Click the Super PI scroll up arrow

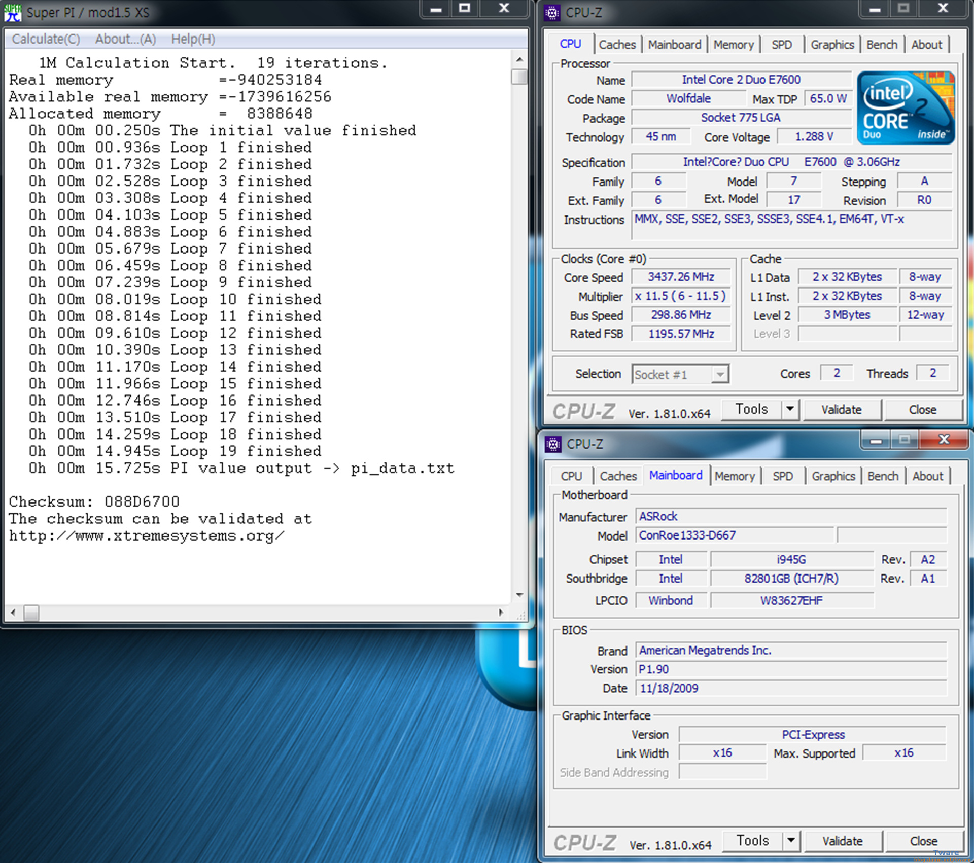tap(519, 60)
